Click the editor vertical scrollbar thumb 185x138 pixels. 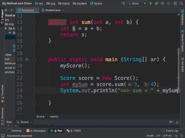point(179,70)
